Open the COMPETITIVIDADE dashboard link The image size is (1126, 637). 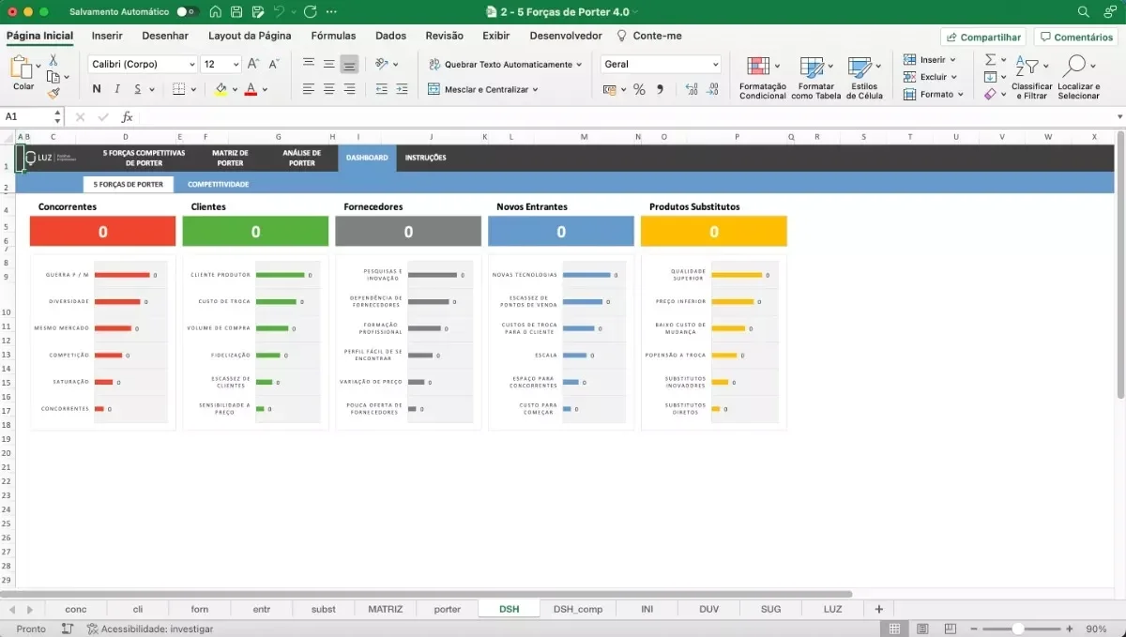tap(218, 185)
